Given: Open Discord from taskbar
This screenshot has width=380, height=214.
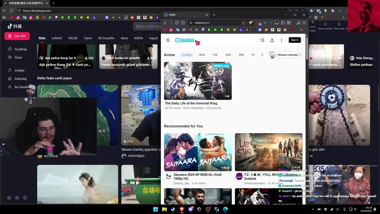Looking at the screenshot, I should pos(191,209).
